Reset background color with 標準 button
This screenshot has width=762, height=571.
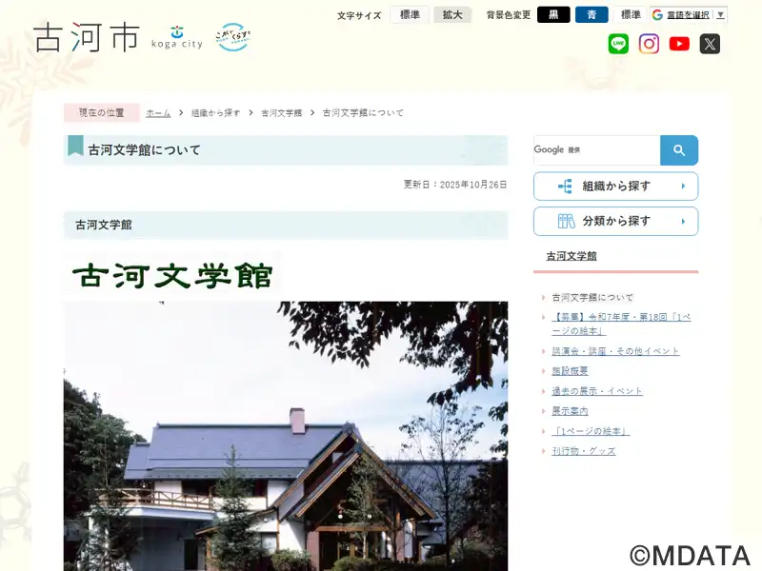(x=631, y=15)
